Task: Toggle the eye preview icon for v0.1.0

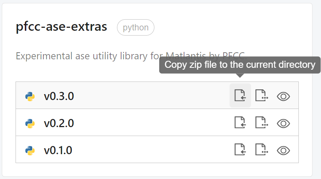Action: point(283,150)
